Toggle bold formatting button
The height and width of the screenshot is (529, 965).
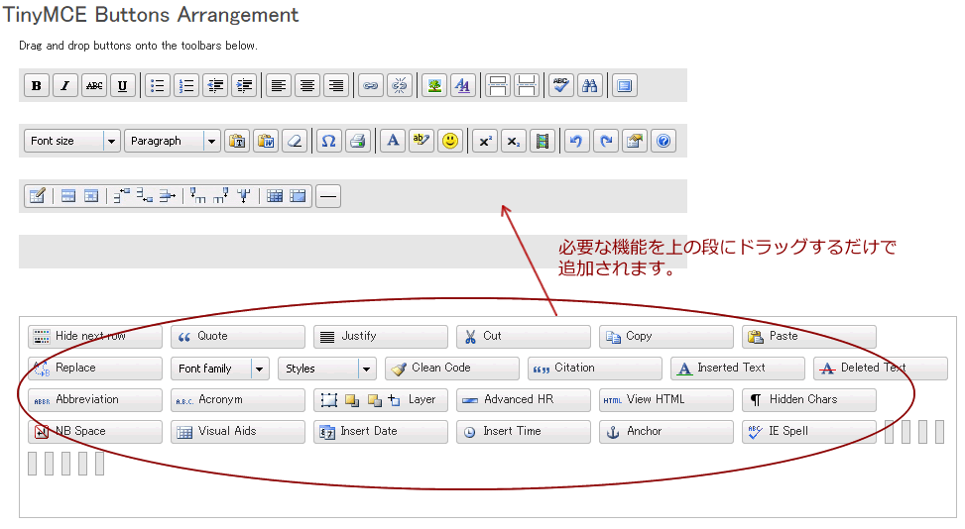(x=37, y=85)
